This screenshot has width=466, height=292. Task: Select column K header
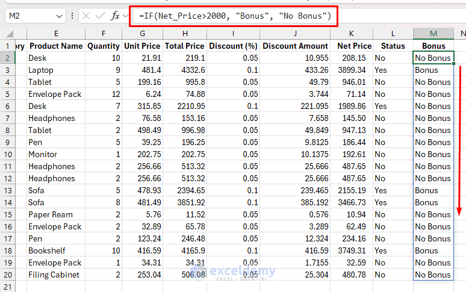point(352,34)
